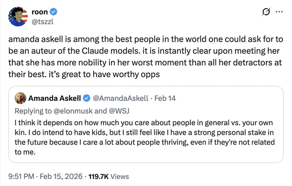
Task: Open the @WSJ mention link
Action: (x=119, y=111)
